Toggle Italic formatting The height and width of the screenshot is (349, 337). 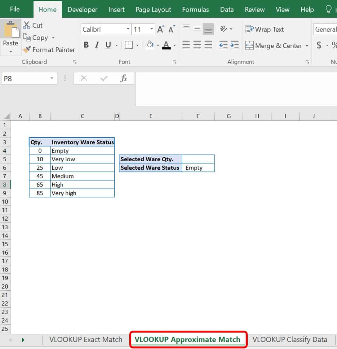(x=97, y=45)
